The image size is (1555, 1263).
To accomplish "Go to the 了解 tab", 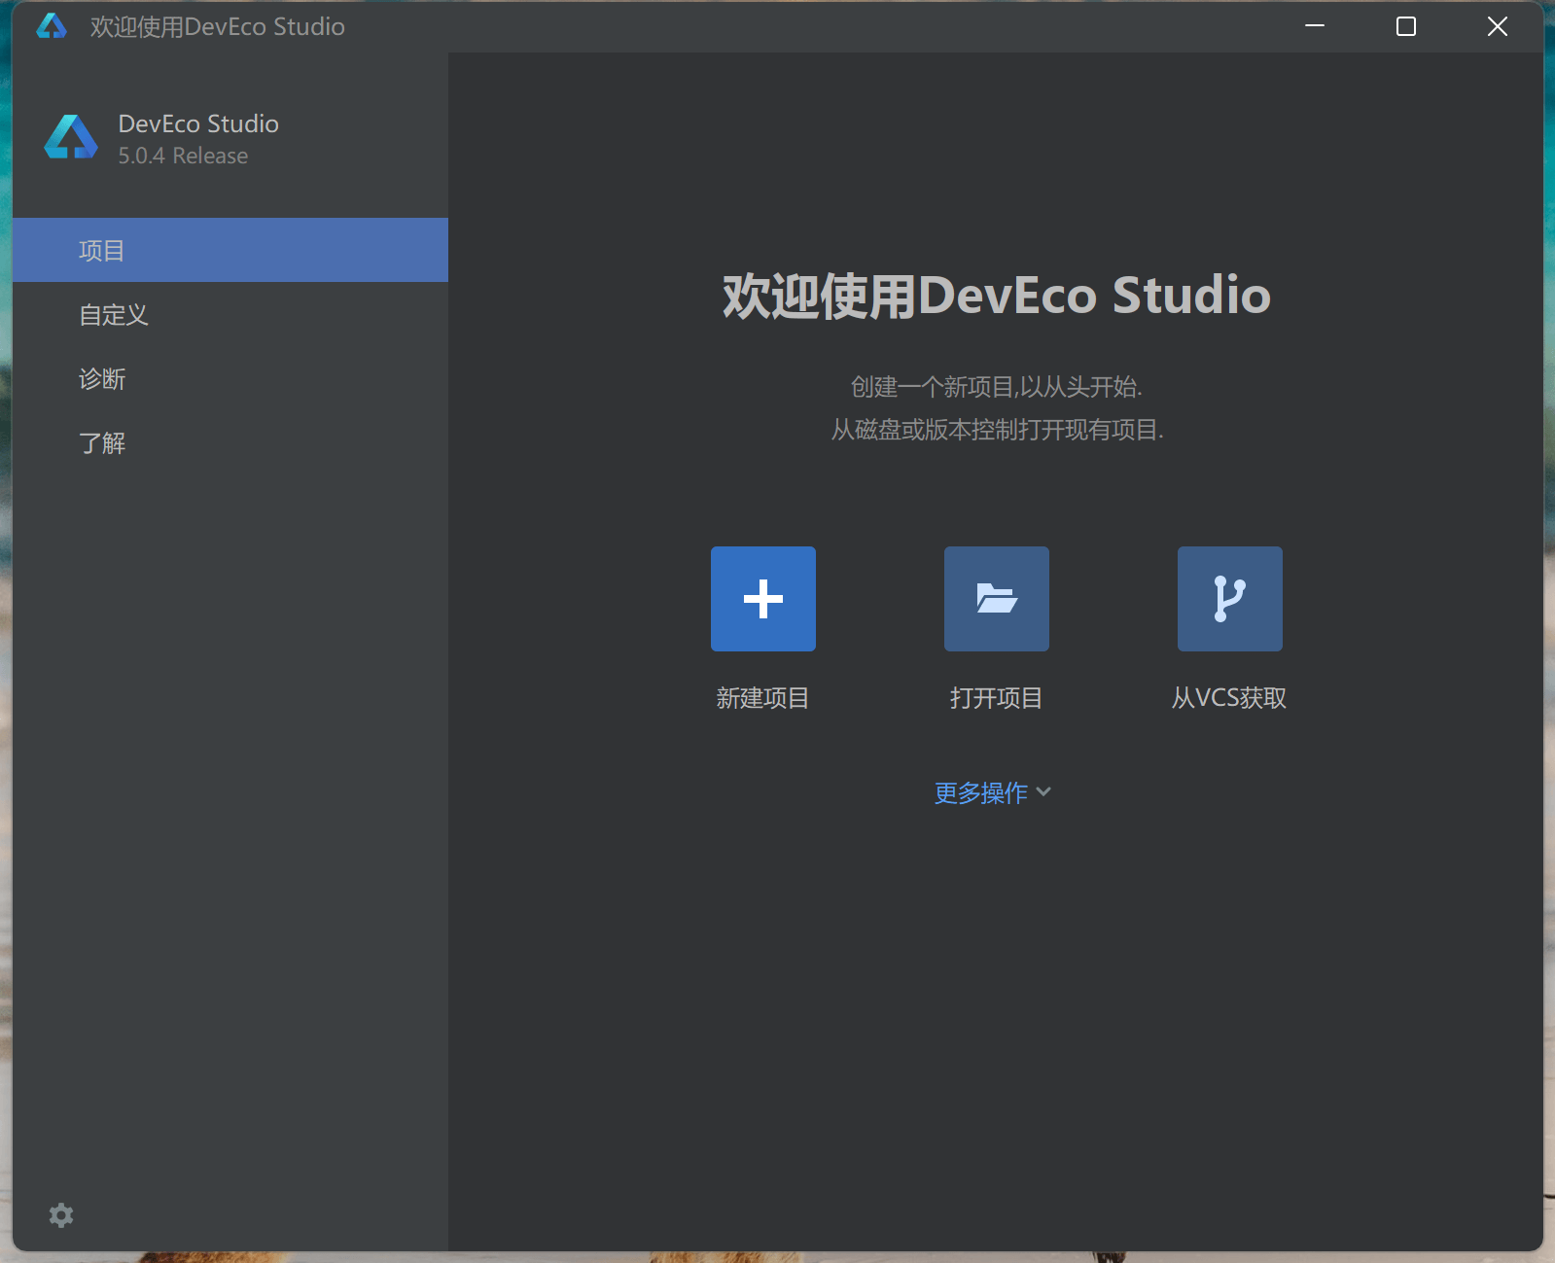I will [x=230, y=442].
